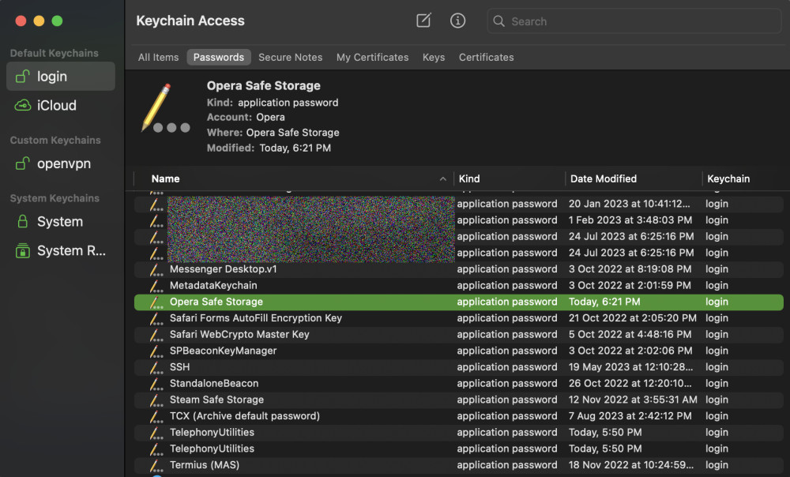Viewport: 790px width, 477px height.
Task: Click Opera Safe Storage title in details pane
Action: coord(264,85)
